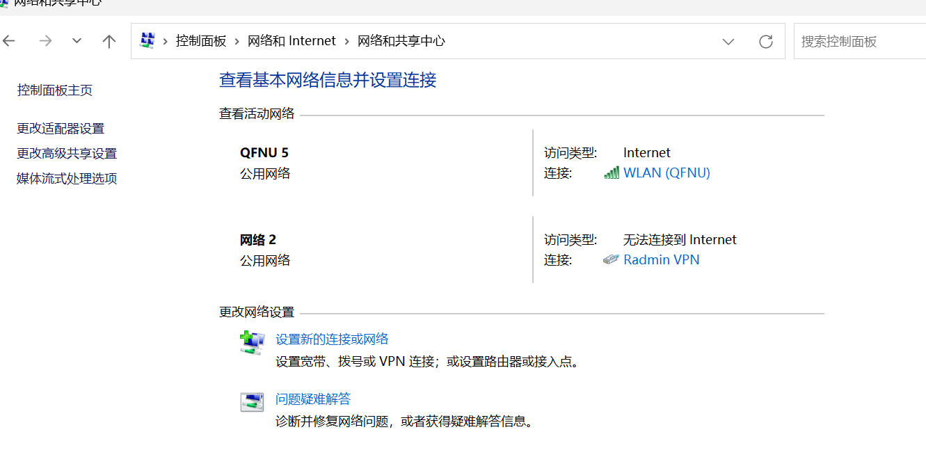926x457 pixels.
Task: Select 网络和 Internet in the breadcrumb
Action: click(x=292, y=41)
